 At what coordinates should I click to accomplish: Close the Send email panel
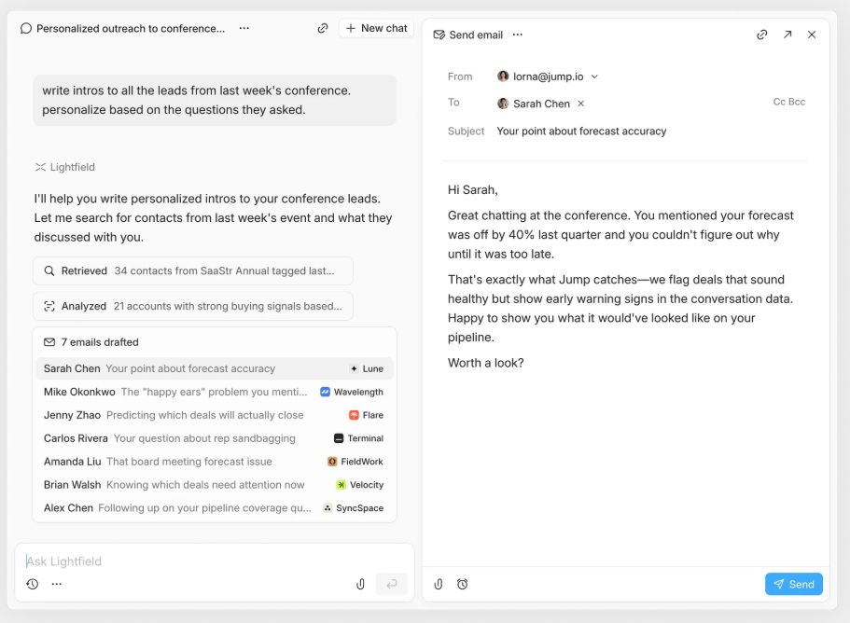coord(812,35)
